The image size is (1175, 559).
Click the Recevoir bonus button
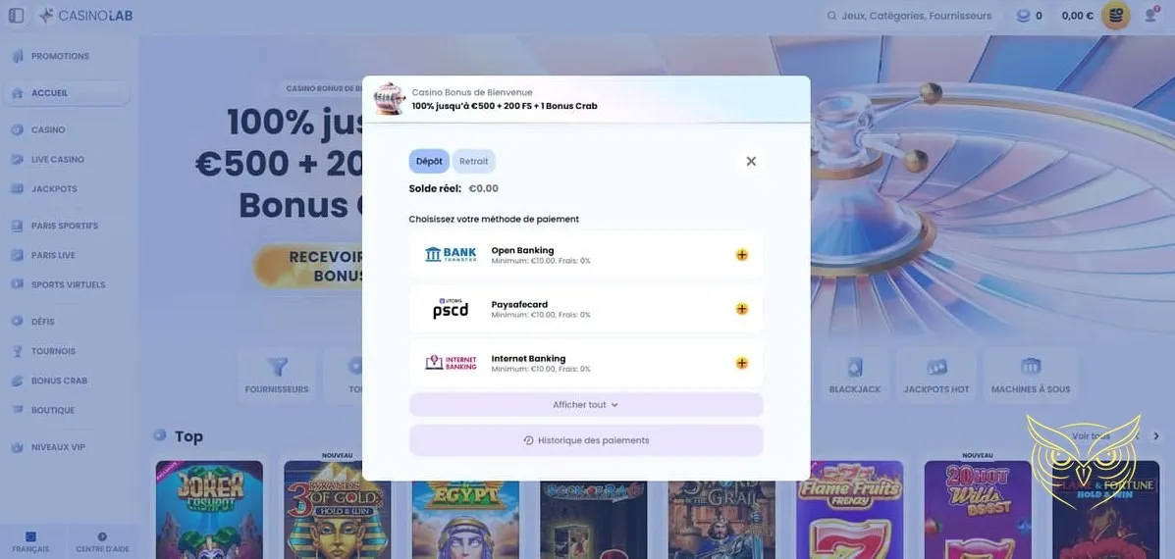point(309,267)
